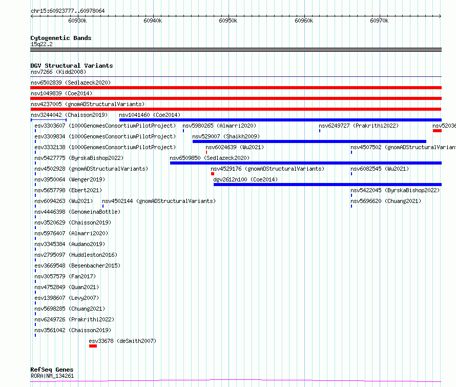Select nsv4446398 (GenomeinaBottle) variant
The image size is (456, 387).
click(77, 212)
